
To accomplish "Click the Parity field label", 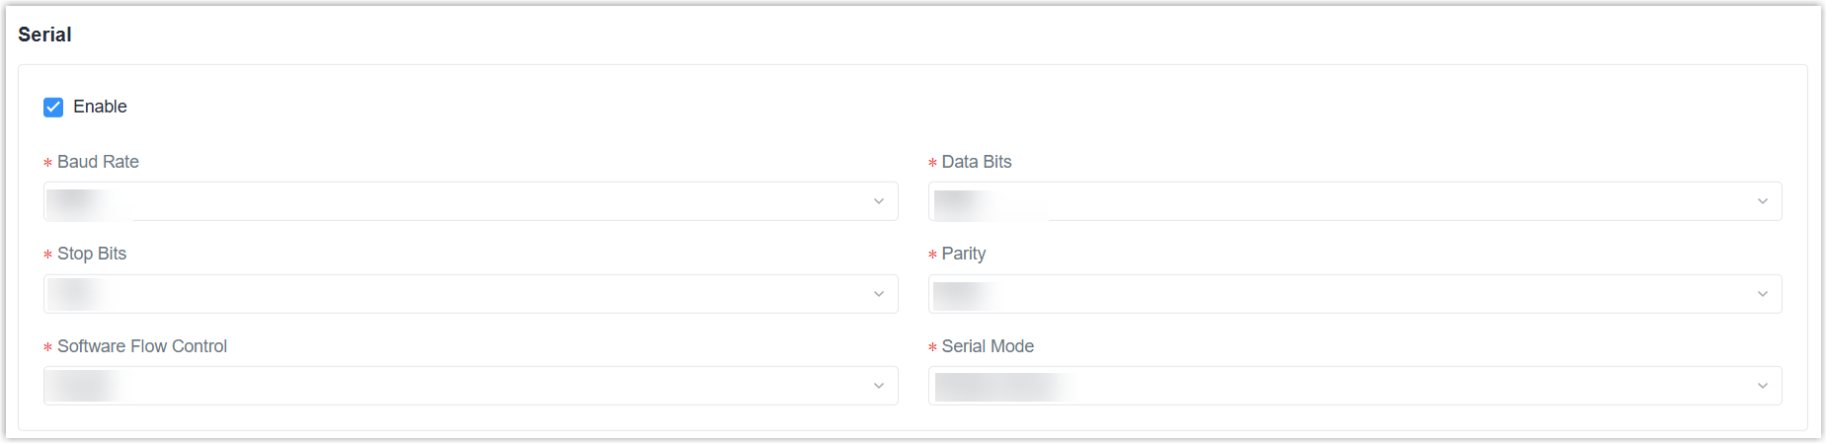I will (963, 254).
